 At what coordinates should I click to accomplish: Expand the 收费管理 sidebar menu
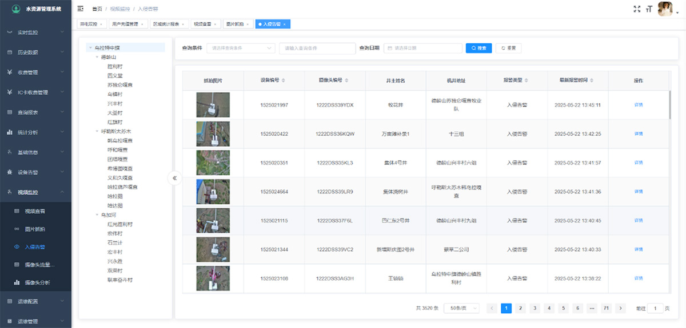[35, 72]
